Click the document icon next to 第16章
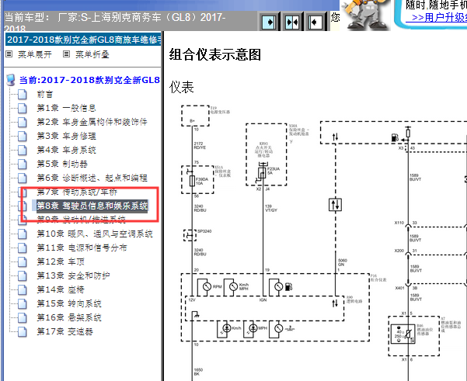Image resolution: width=467 pixels, height=381 pixels. (x=23, y=318)
